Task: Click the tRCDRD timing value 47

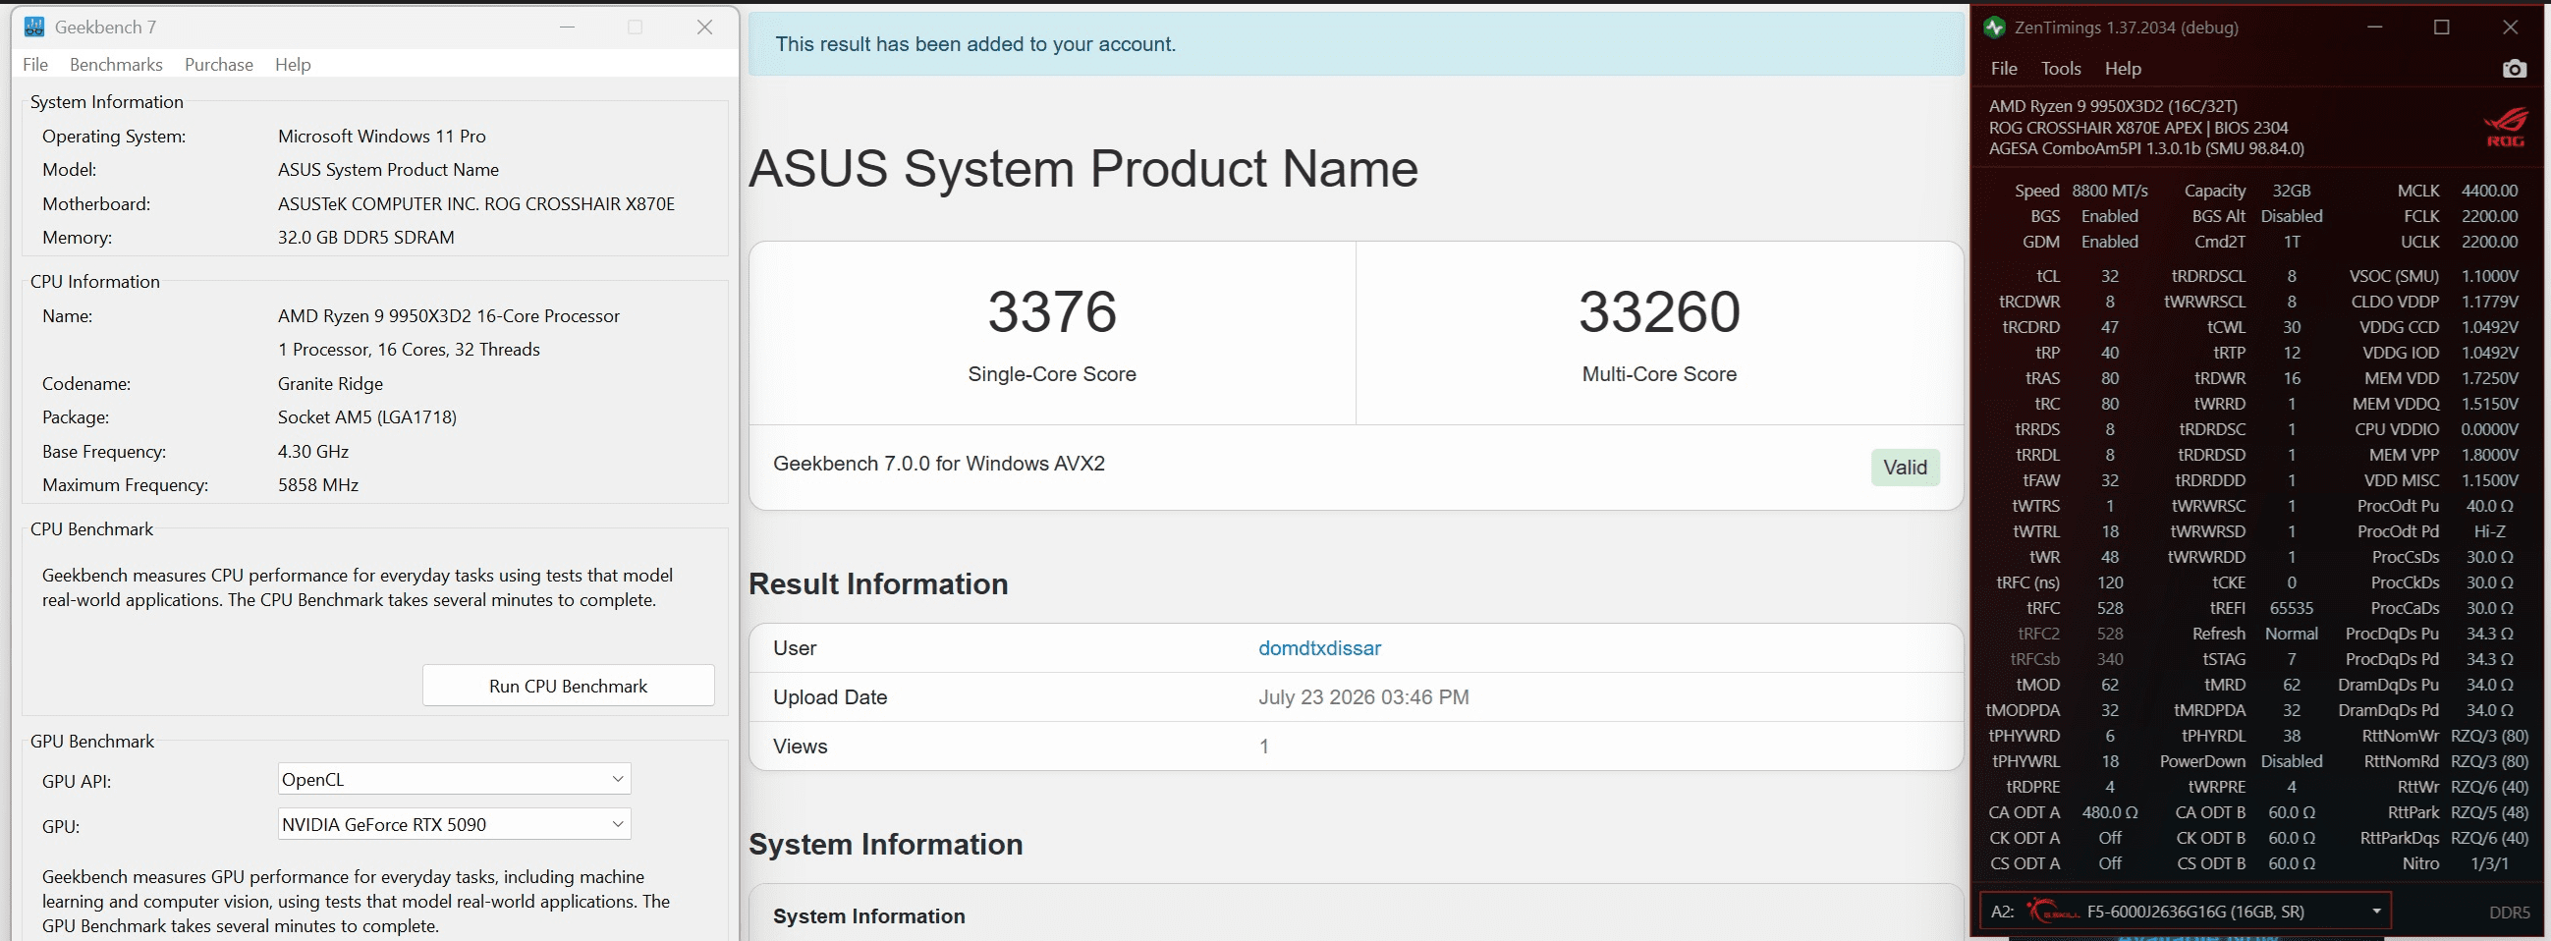Action: (2109, 327)
